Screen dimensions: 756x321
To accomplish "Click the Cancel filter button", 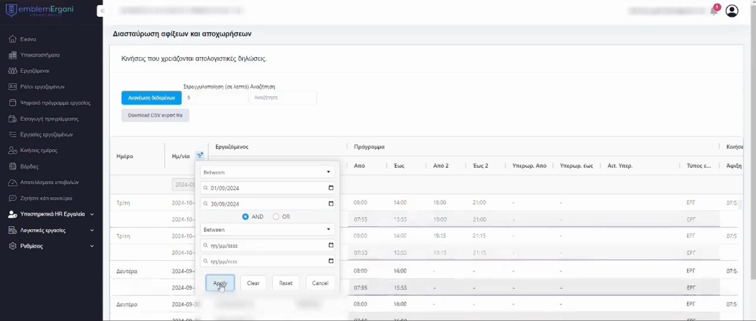I will [320, 283].
